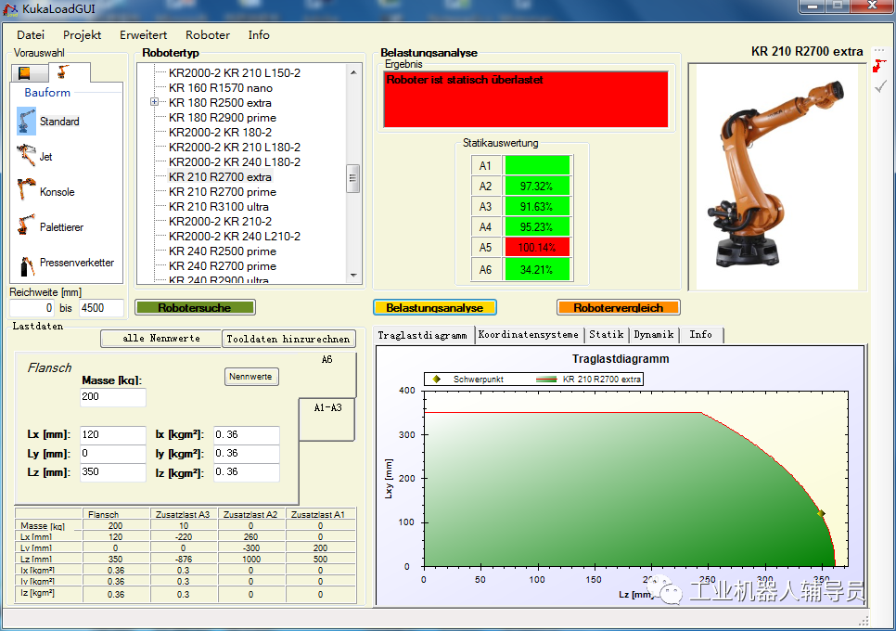
Task: Select KR2000-2 KR 210 L150-2 in list
Action: (x=235, y=72)
